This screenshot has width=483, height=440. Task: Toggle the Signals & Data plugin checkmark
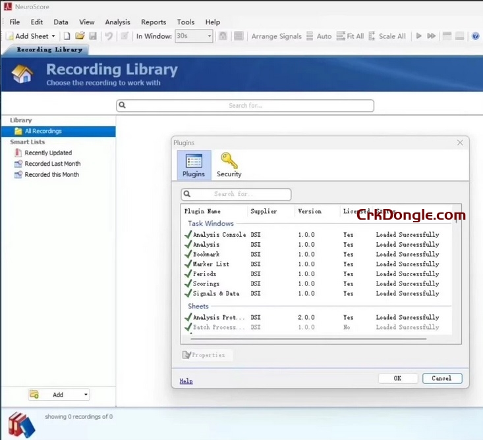(188, 293)
